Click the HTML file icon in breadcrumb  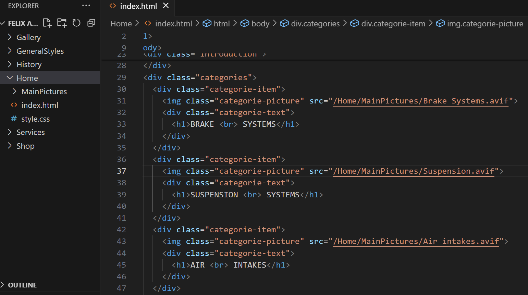(148, 24)
